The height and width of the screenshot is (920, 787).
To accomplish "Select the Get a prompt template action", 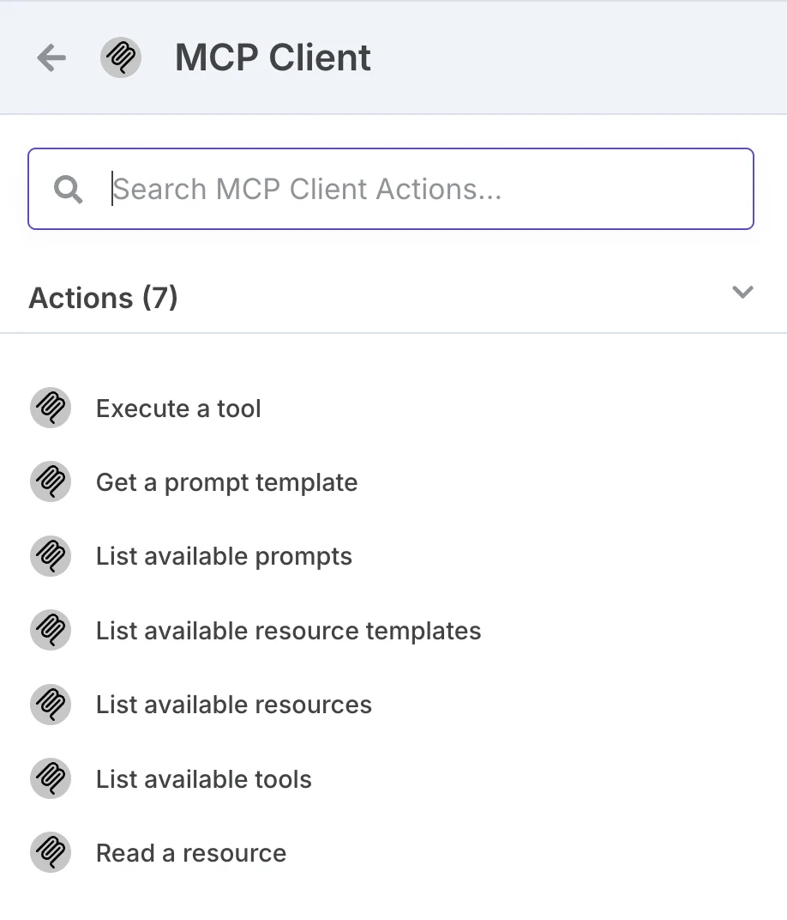I will tap(226, 481).
